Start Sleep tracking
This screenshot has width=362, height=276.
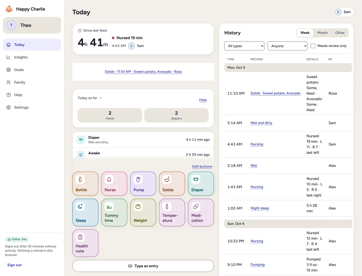click(x=85, y=213)
